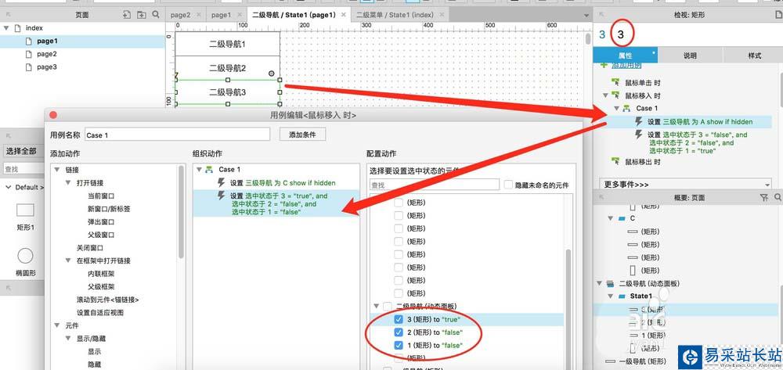
Task: Click the 查找 field in 配置动作 panel
Action: click(x=435, y=185)
